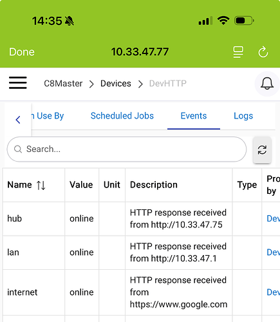The height and width of the screenshot is (322, 280).
Task: Reload the page using browser refresh icon
Action: point(263,52)
